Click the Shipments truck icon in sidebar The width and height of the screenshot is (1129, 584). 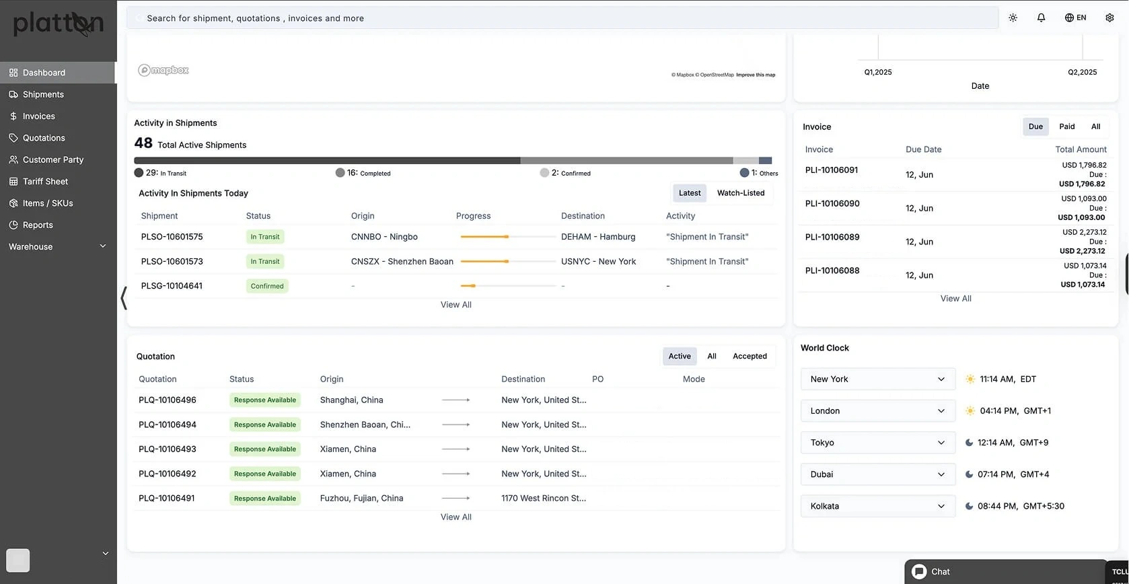pos(13,95)
